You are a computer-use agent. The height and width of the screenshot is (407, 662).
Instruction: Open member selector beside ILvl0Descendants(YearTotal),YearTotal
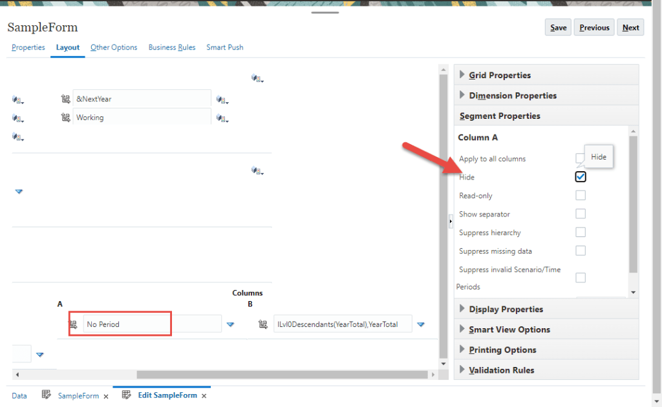tap(262, 324)
